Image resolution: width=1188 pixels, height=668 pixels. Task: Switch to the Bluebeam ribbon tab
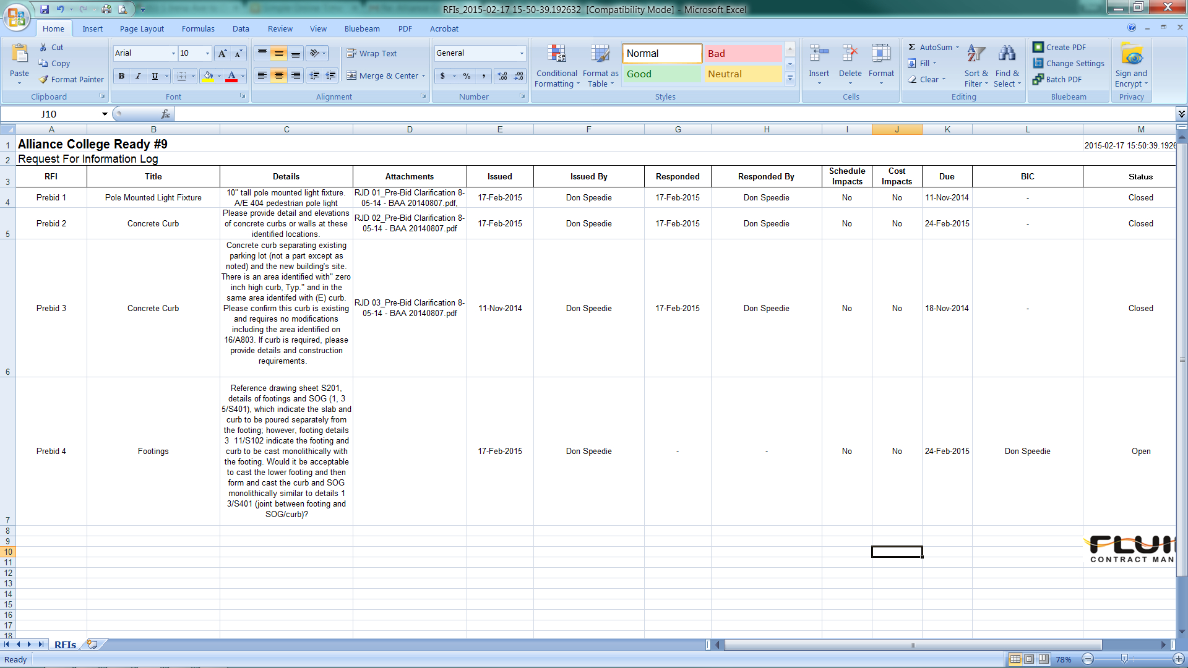[x=362, y=28]
